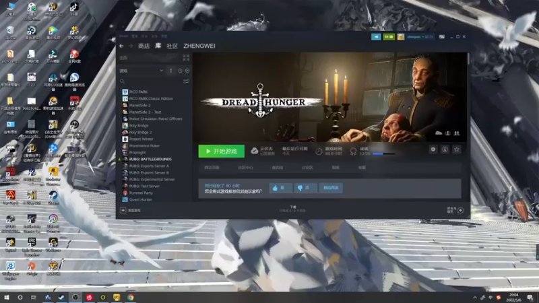Image resolution: width=539 pixels, height=303 pixels.
Task: Open the green friends notification button
Action: [389, 36]
